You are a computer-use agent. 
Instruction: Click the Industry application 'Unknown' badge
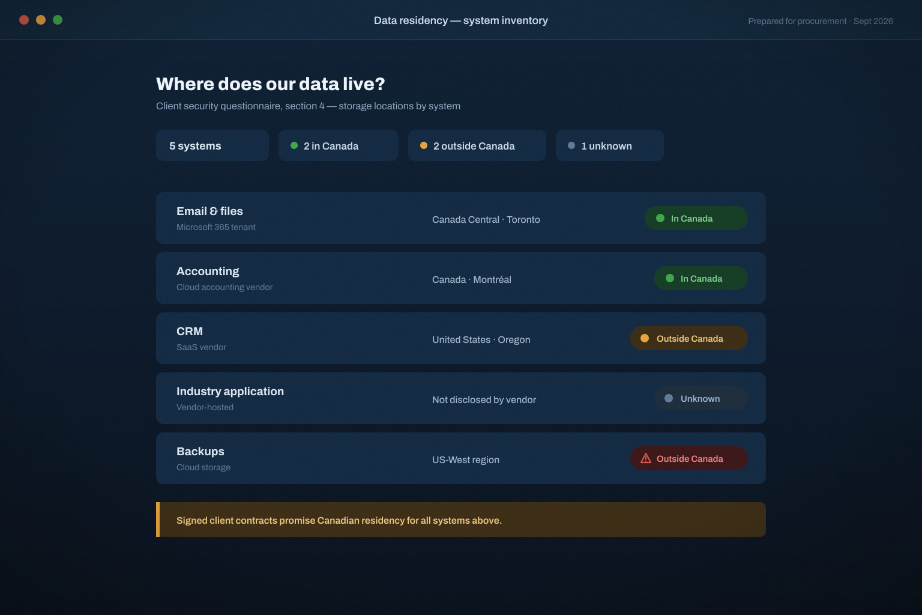(701, 398)
